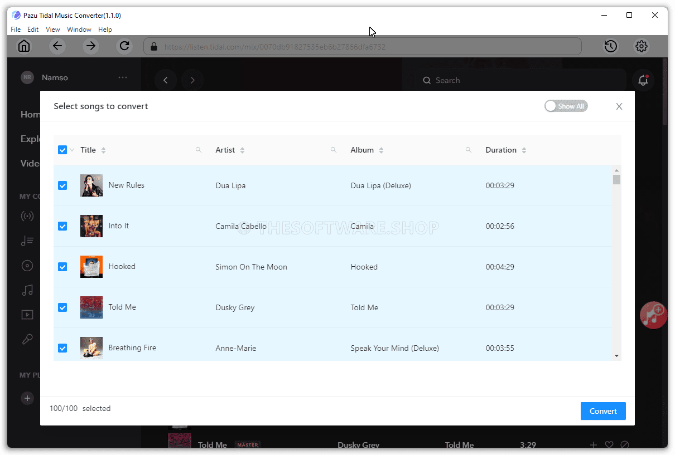This screenshot has width=675, height=455.
Task: Open the Help menu
Action: [105, 30]
